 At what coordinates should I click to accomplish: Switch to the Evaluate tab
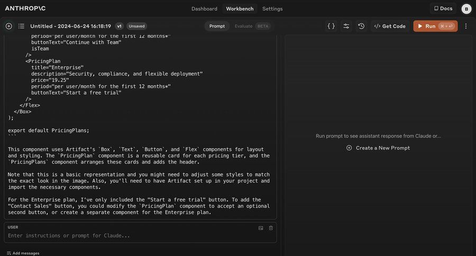(x=243, y=26)
